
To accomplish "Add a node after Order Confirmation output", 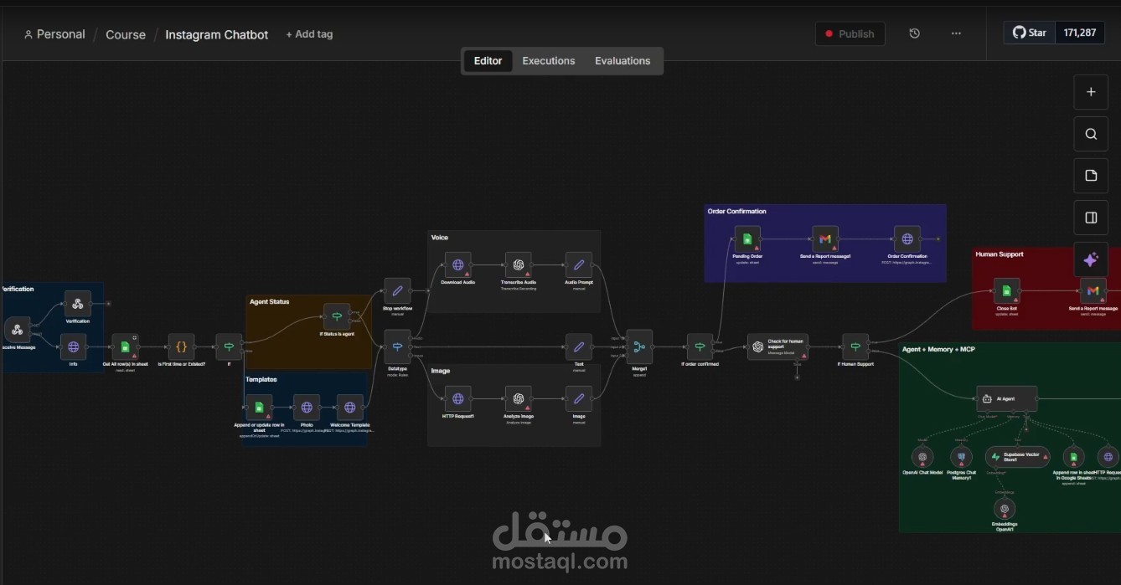I will click(938, 239).
